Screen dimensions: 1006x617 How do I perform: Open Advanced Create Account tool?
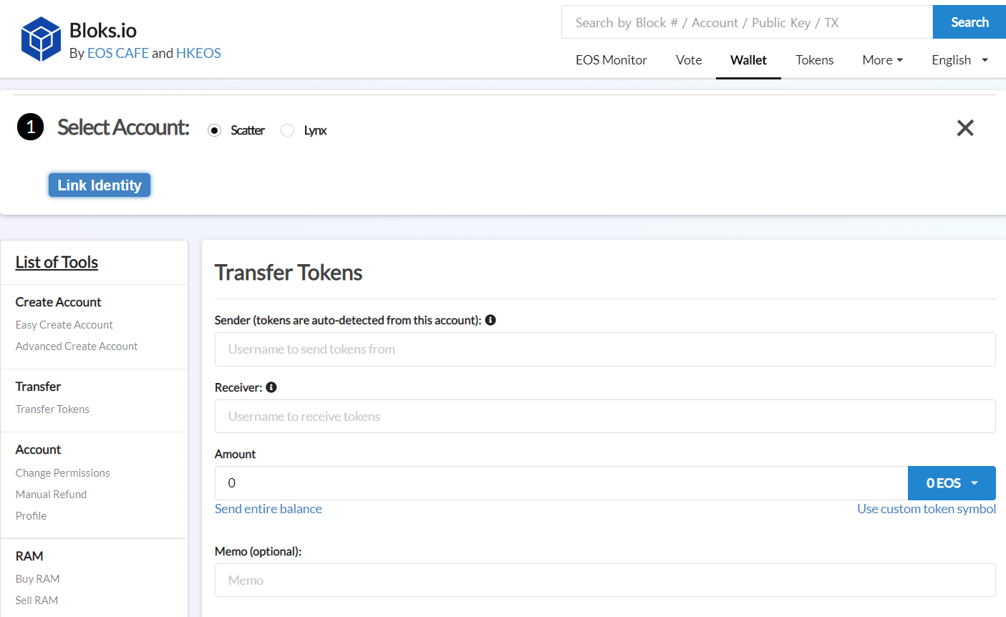77,346
